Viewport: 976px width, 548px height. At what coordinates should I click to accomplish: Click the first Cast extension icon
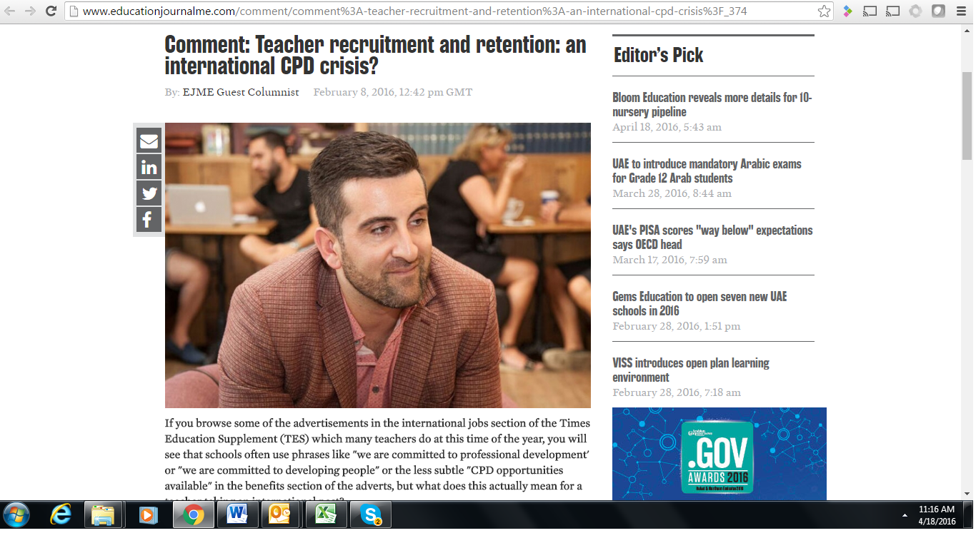click(870, 11)
